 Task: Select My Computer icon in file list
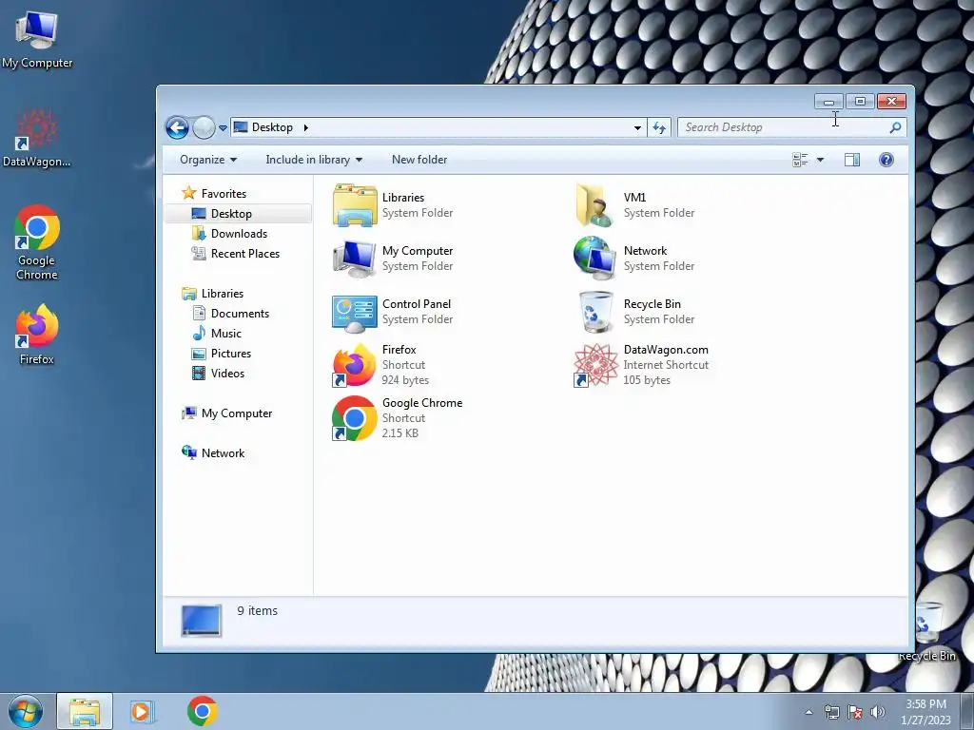pos(355,259)
